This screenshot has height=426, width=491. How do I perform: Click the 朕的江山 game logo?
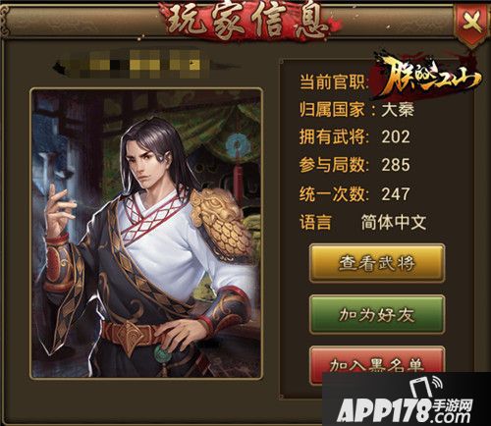tap(427, 75)
